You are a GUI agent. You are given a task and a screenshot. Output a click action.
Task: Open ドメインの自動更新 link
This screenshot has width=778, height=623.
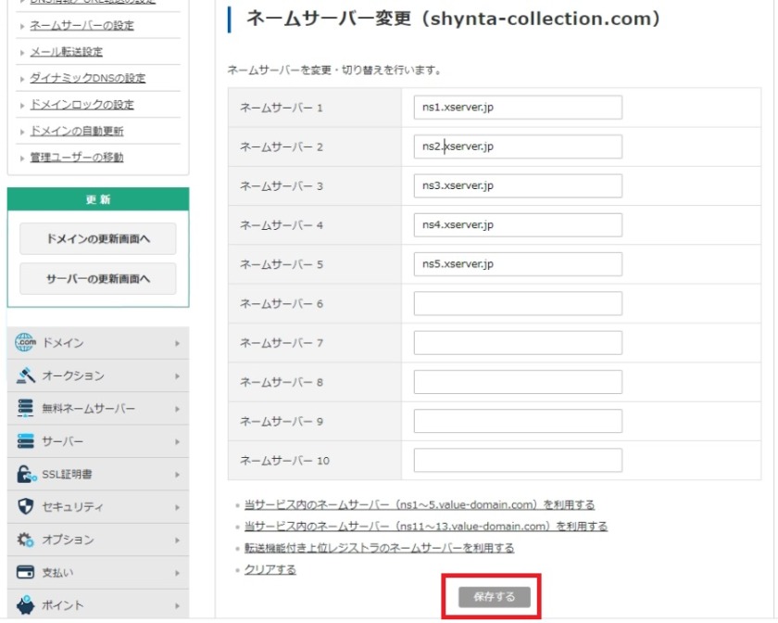[x=77, y=131]
